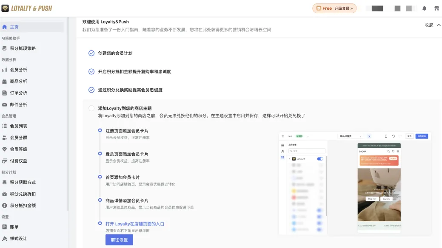Click the 账单 bill icon
The width and height of the screenshot is (442, 248).
tap(5, 227)
